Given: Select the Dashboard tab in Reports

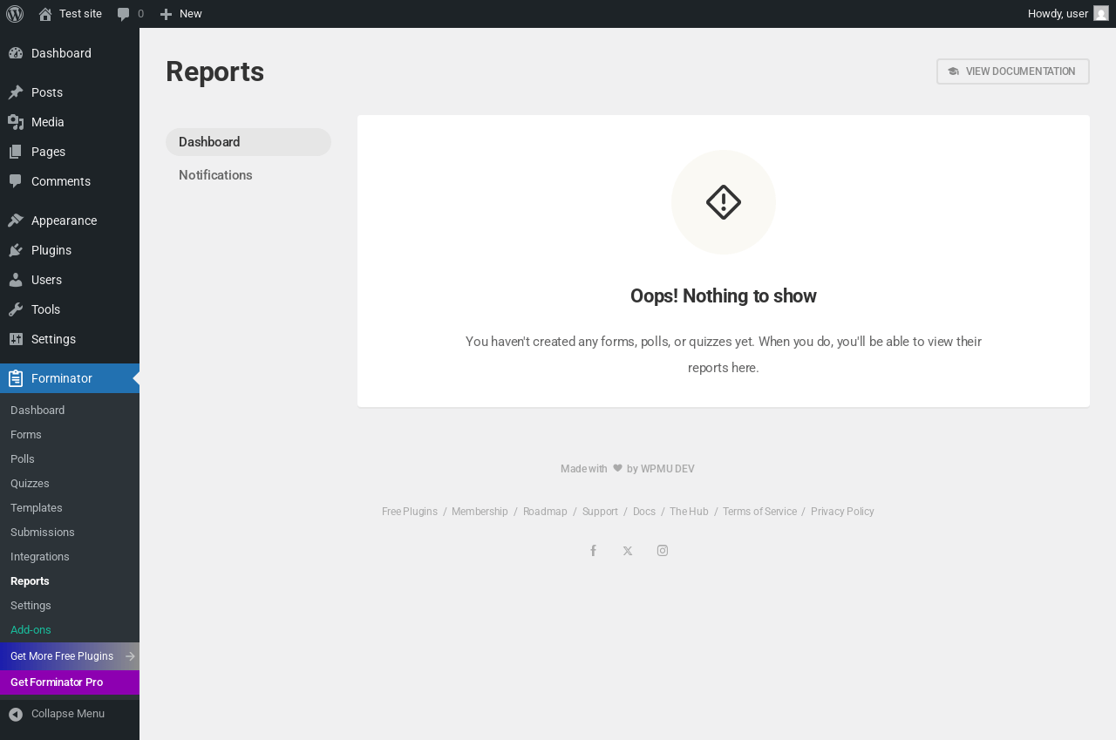Looking at the screenshot, I should point(248,142).
